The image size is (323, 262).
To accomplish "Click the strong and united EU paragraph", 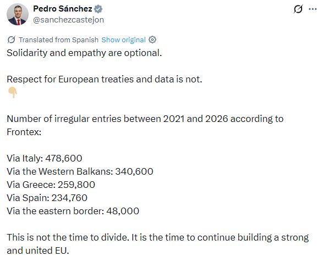I will click(x=158, y=244).
